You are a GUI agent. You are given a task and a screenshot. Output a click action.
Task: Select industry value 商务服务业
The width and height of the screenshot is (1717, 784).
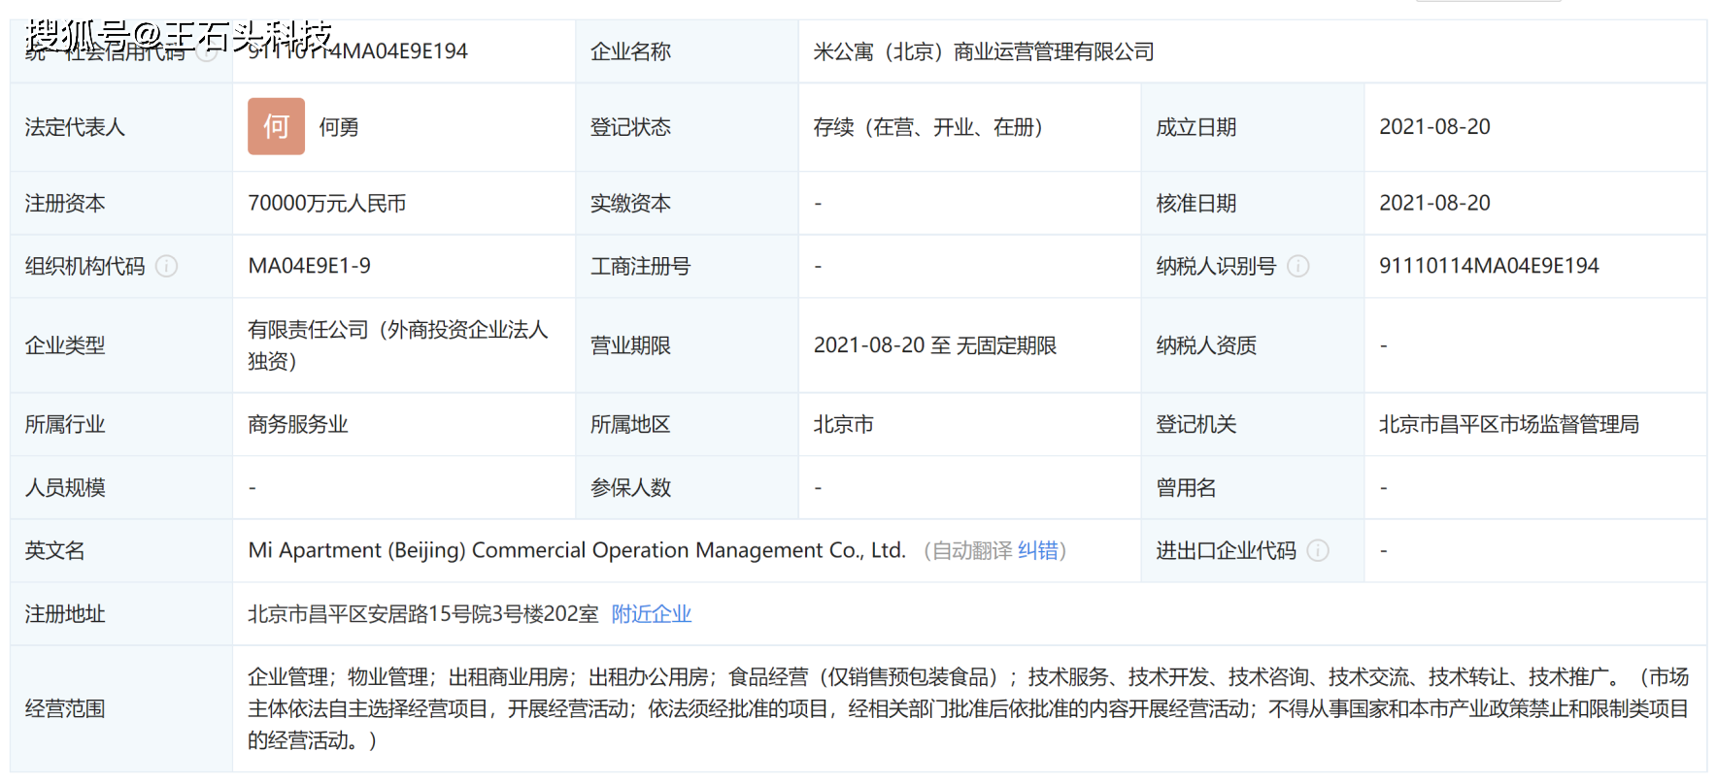pyautogui.click(x=298, y=424)
